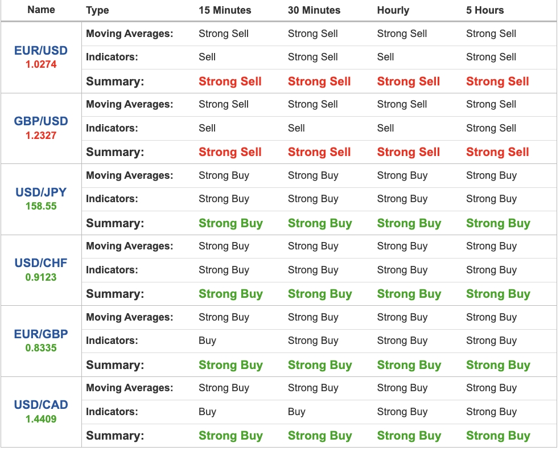Select GBP/USD 5 Hours Strong Sell summary
The height and width of the screenshot is (451, 560).
(x=497, y=152)
